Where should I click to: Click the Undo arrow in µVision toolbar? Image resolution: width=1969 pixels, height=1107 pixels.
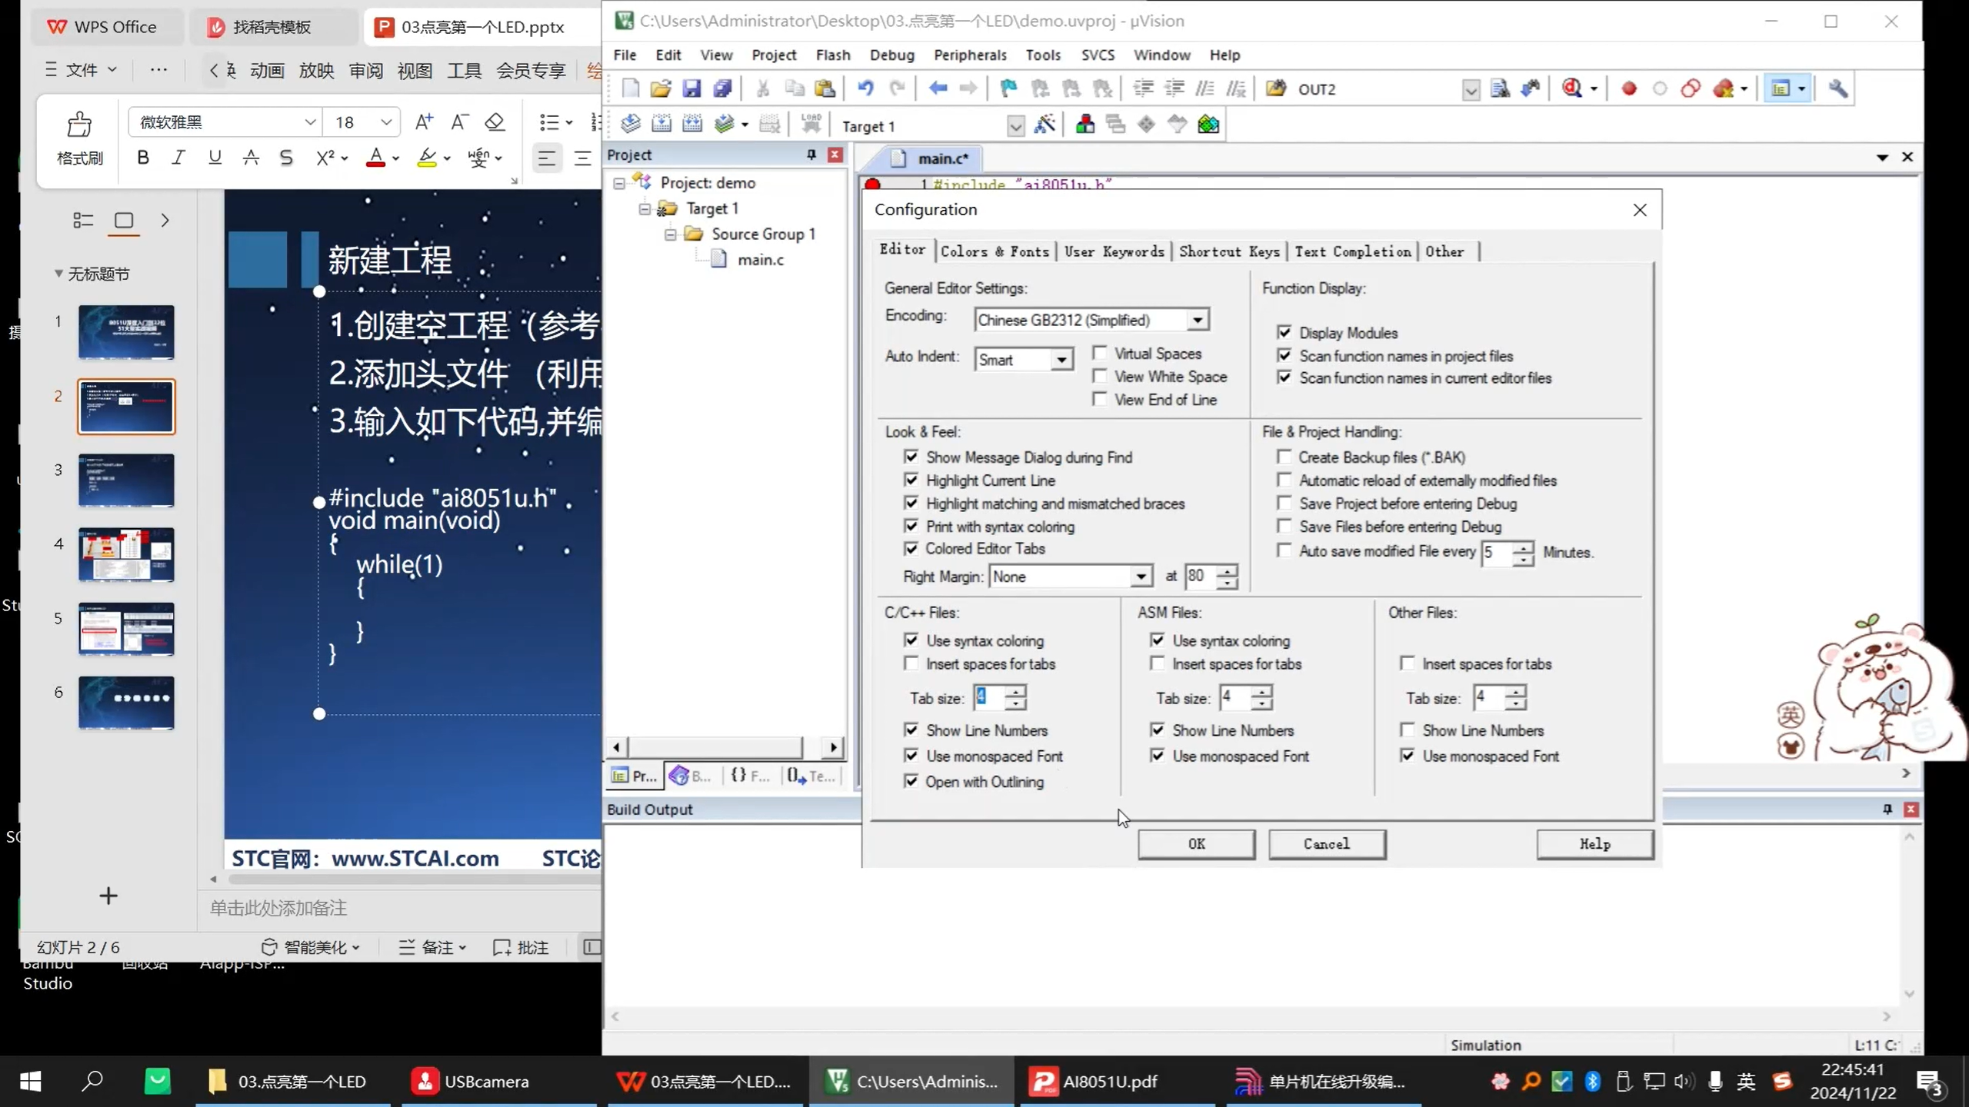(865, 88)
